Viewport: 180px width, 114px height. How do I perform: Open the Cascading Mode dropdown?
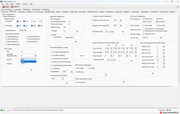pyautogui.click(x=25, y=30)
